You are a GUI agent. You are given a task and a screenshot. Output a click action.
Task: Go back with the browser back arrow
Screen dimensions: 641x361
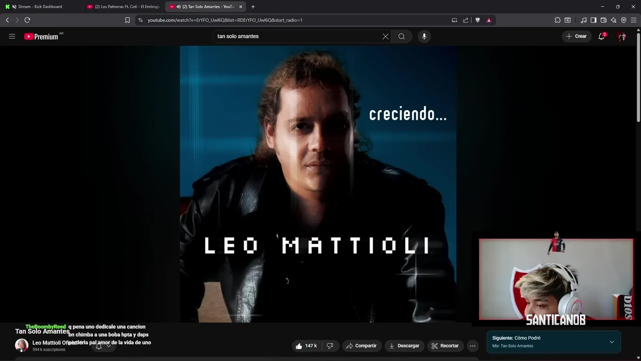point(7,20)
